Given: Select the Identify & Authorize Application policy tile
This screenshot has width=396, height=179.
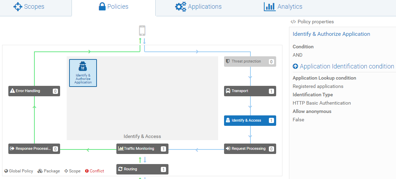Looking at the screenshot, I should [83, 73].
